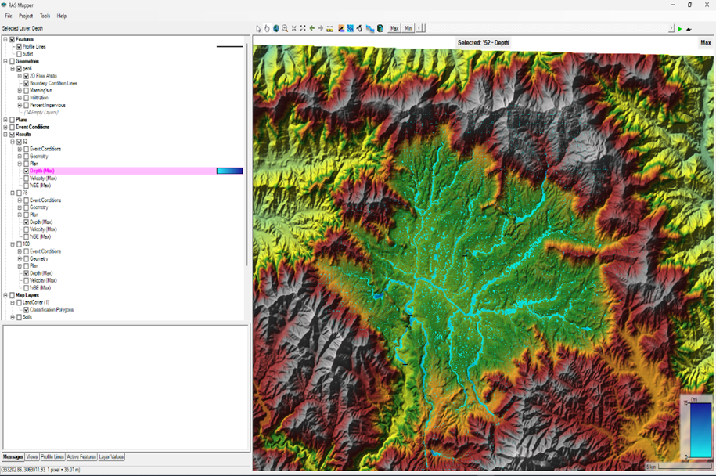Uncheck the Profile Lines layer checkbox
The image size is (716, 476).
click(20, 47)
